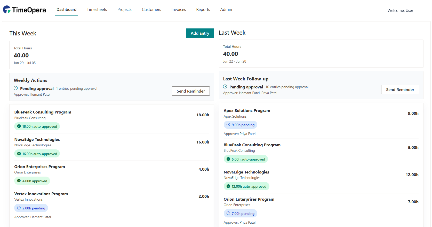Viewport: 432px width, 227px height.
Task: Send Reminder for this week's pending approval
Action: [191, 91]
